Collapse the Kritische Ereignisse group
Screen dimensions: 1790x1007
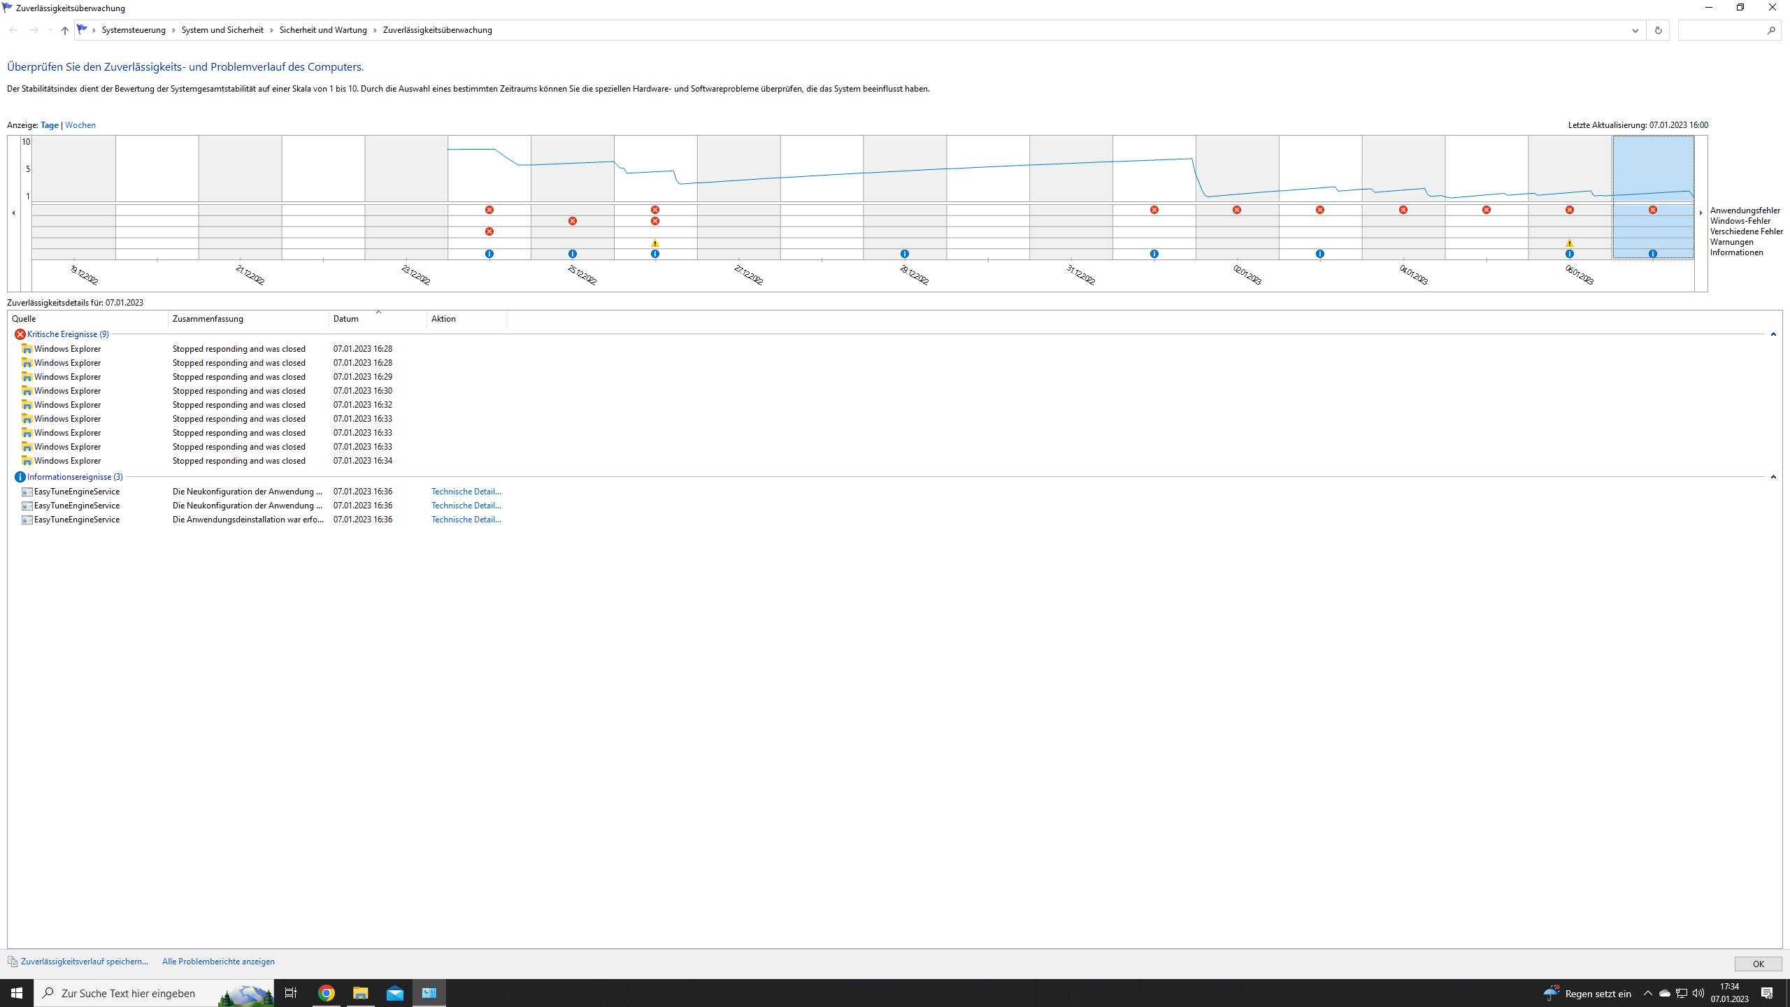point(1773,334)
